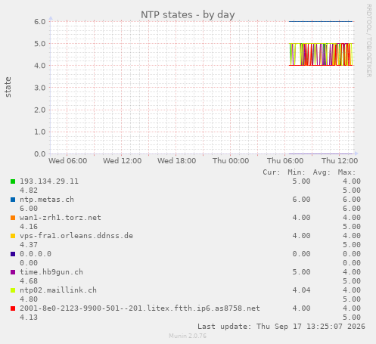
Task: Click the blue ntp.metas.ch line at 6.0
Action: click(x=321, y=21)
